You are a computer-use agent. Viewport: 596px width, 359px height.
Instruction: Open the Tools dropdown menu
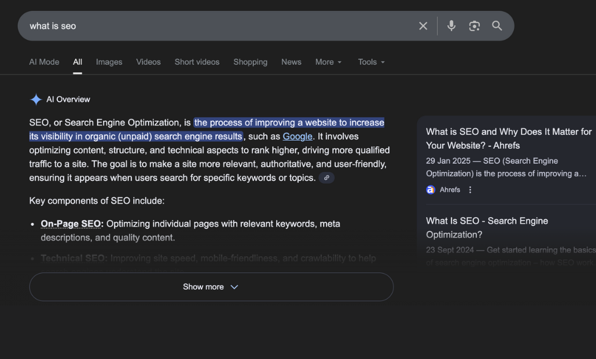point(371,62)
